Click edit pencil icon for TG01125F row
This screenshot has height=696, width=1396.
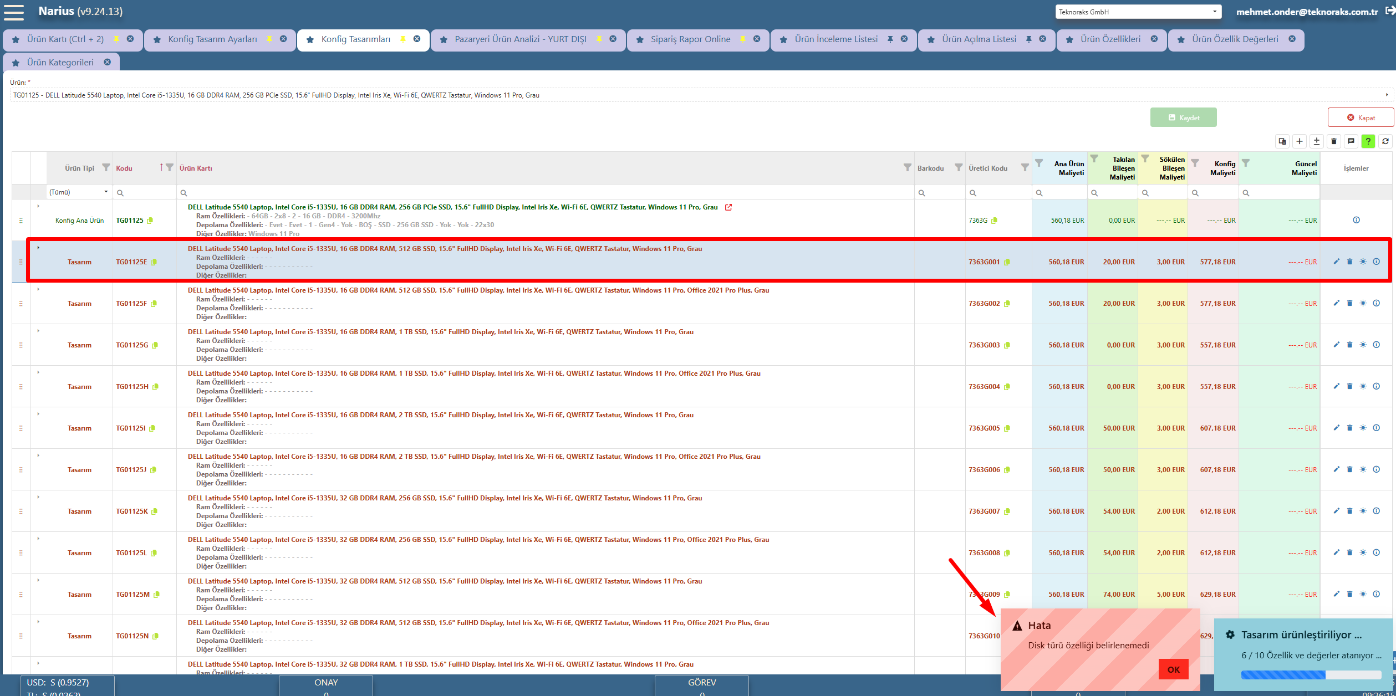(x=1336, y=303)
